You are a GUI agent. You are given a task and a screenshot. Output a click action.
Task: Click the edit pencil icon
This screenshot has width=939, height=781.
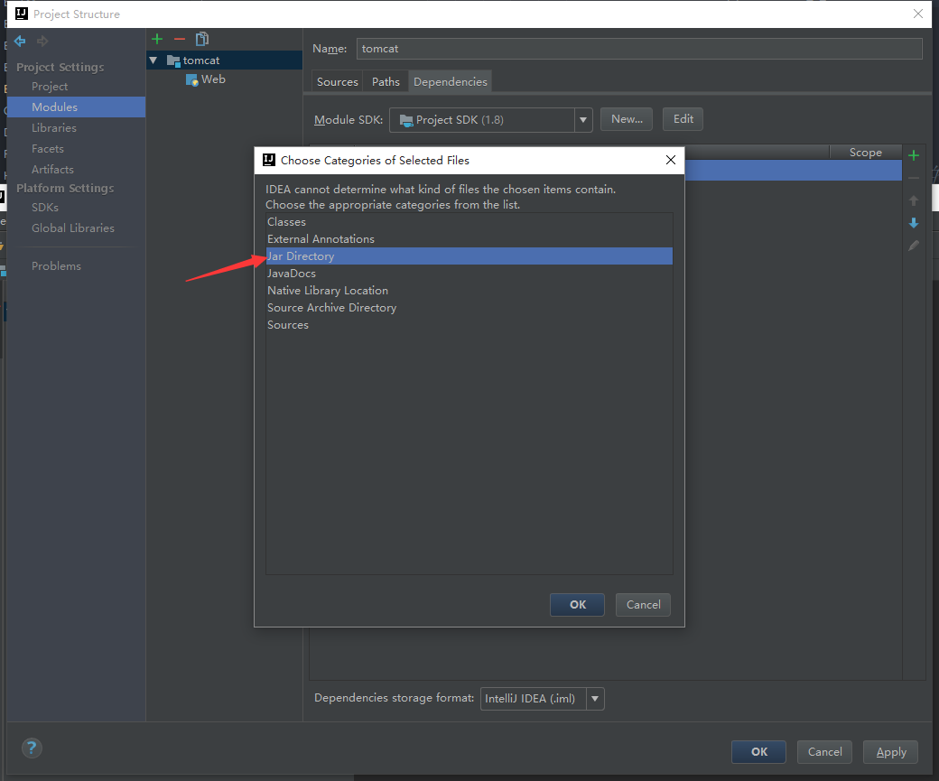point(913,246)
